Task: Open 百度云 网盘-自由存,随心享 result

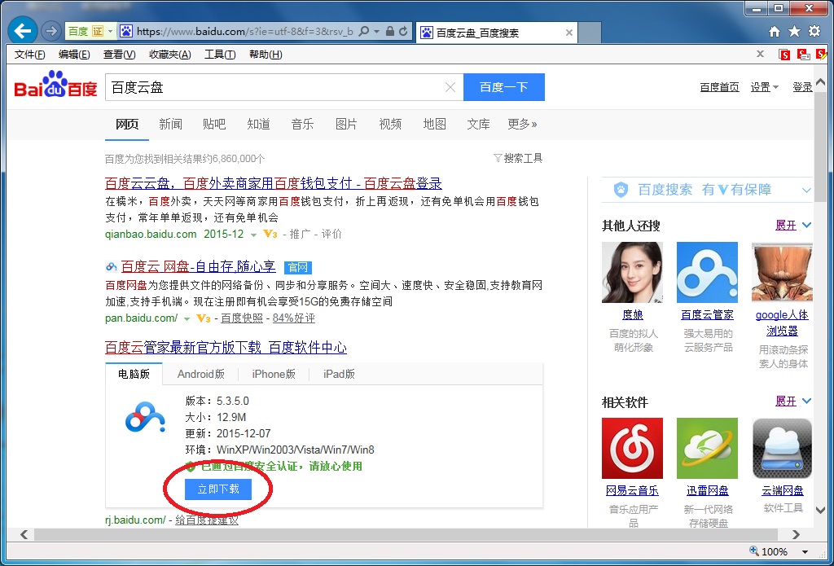Action: (x=199, y=266)
